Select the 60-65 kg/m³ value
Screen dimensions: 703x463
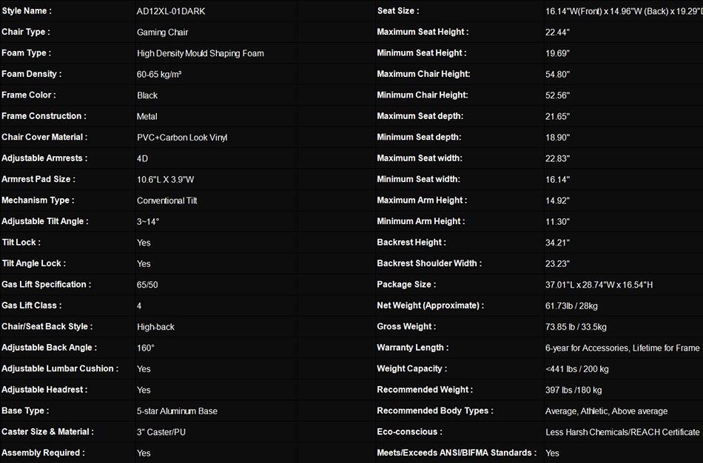[159, 75]
